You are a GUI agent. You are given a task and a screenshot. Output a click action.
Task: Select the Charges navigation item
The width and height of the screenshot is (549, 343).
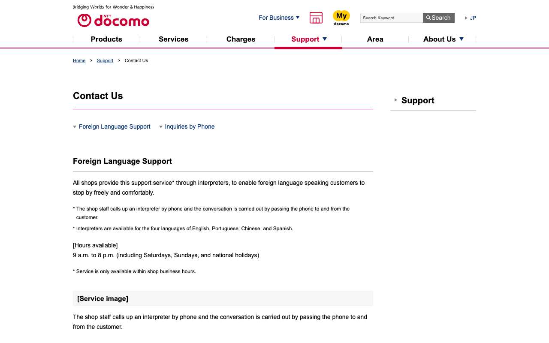tap(241, 39)
